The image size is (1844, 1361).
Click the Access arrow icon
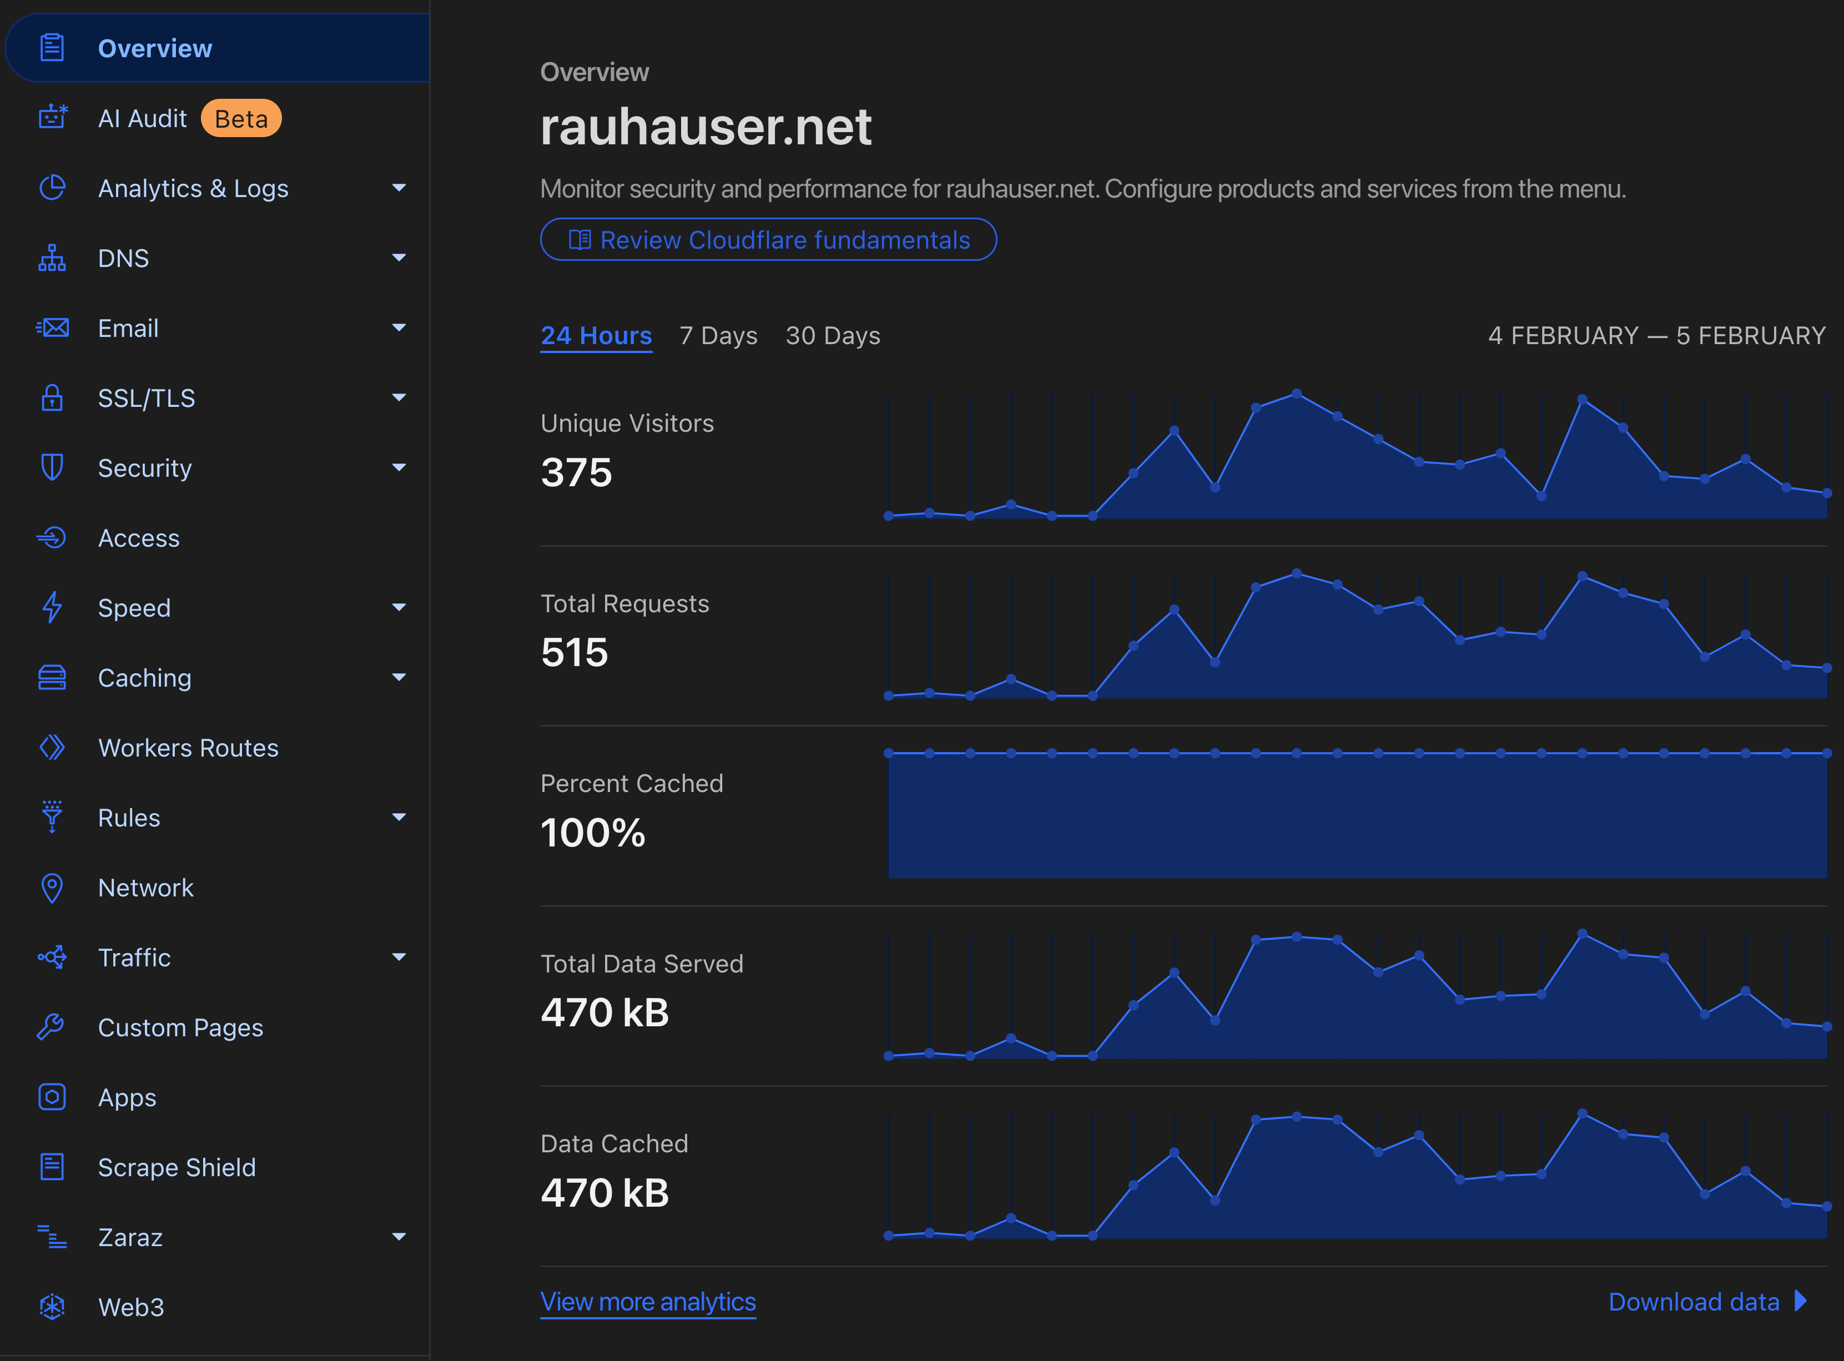point(52,538)
